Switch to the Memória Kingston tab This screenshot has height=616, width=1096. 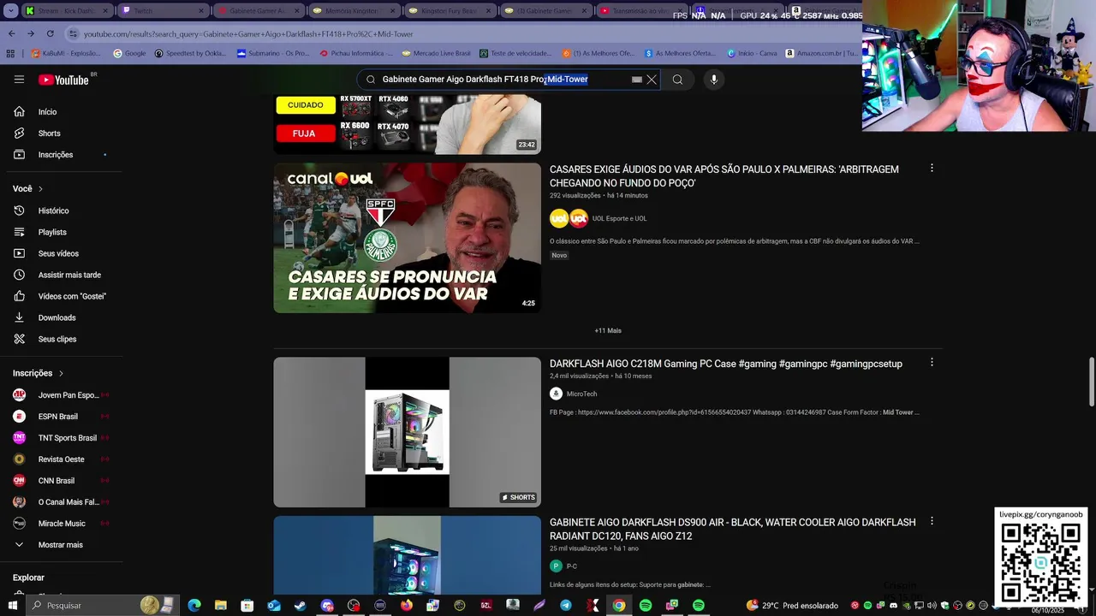[x=354, y=11]
